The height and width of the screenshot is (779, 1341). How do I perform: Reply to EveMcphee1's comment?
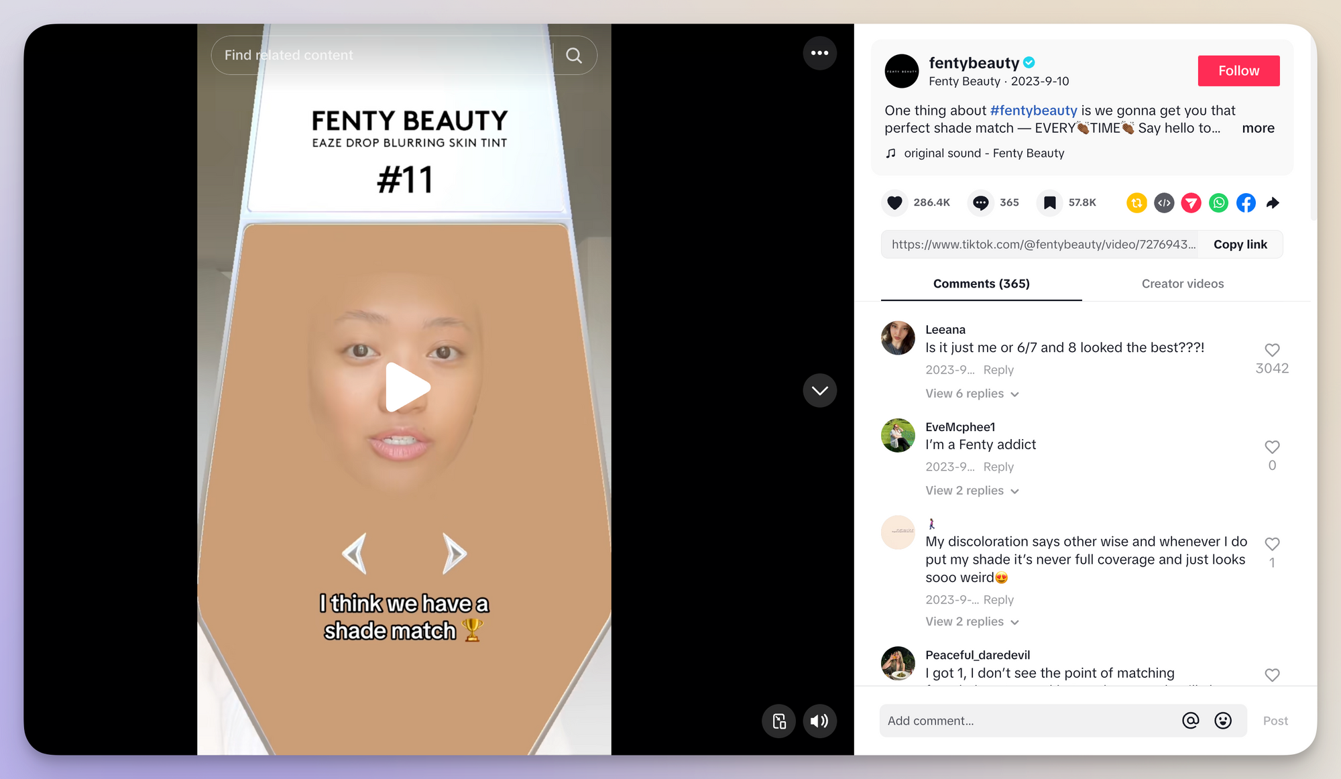point(998,467)
